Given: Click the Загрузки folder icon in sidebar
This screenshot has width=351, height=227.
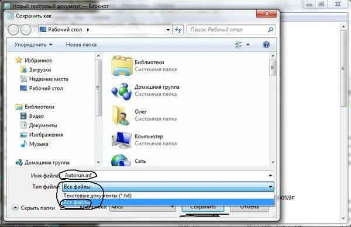Looking at the screenshot, I should (x=23, y=69).
